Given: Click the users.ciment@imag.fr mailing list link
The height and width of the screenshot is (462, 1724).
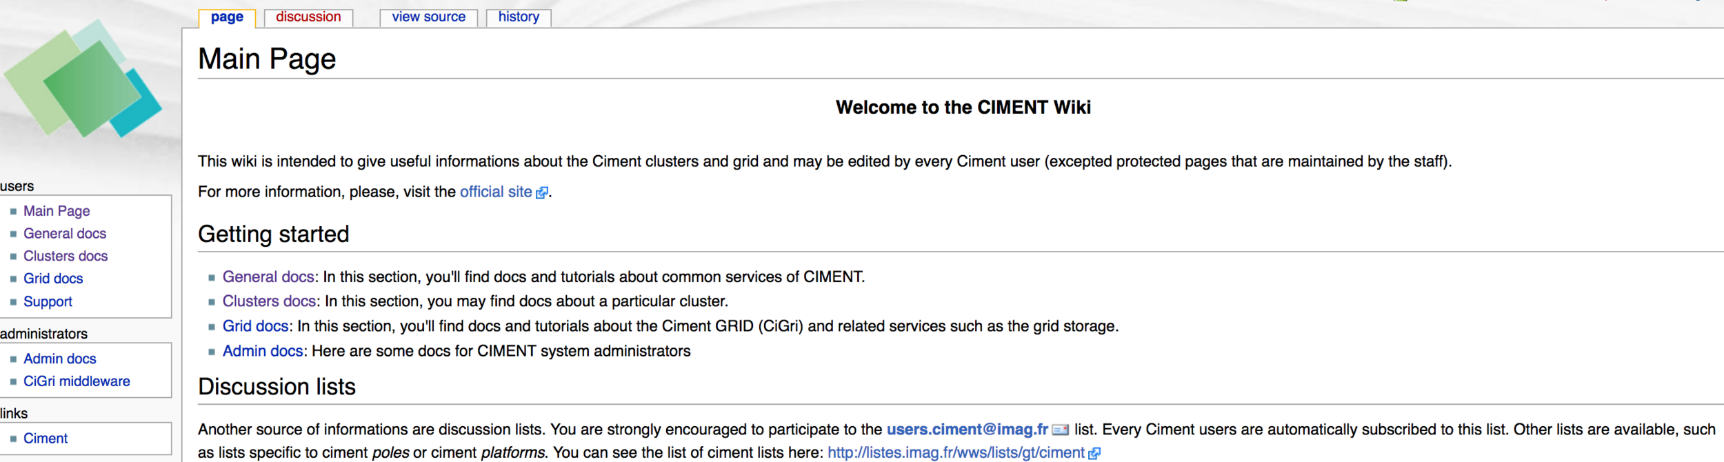Looking at the screenshot, I should (968, 430).
